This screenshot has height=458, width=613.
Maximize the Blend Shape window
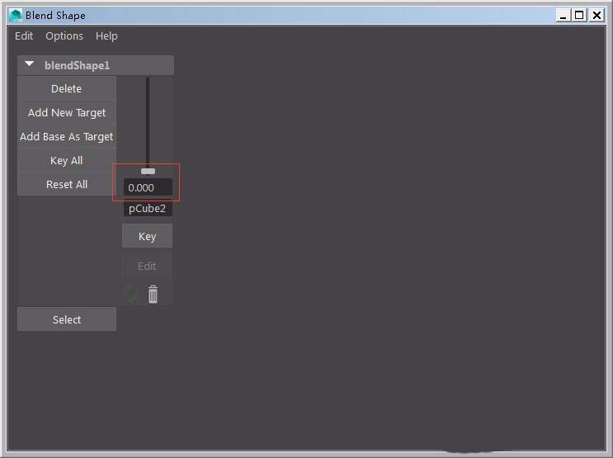579,15
